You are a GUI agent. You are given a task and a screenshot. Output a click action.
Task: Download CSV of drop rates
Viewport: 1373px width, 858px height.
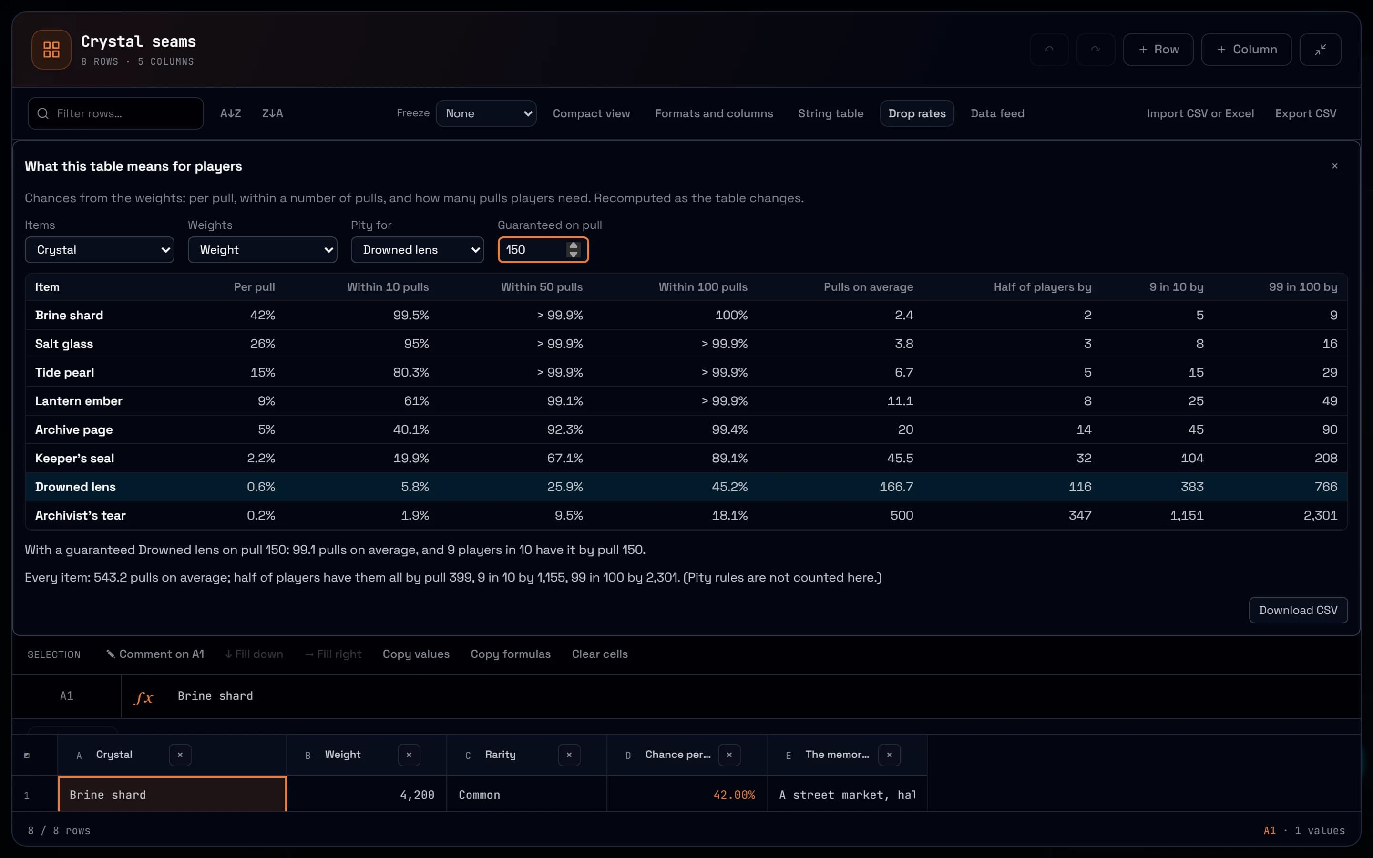pos(1298,610)
